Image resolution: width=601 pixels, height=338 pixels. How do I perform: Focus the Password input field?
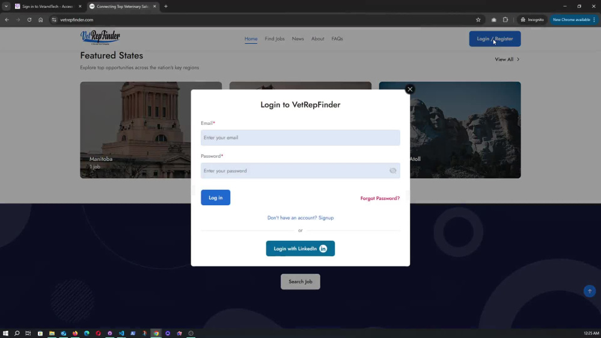[x=300, y=171]
